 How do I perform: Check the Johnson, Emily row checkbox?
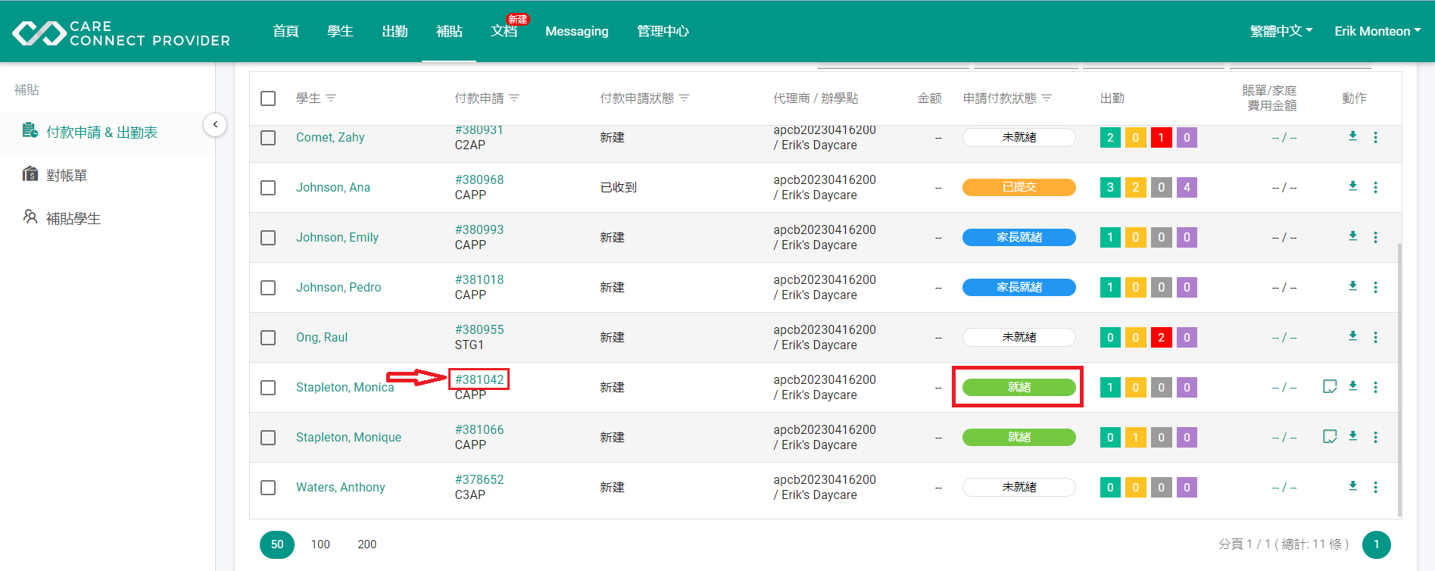pos(268,238)
